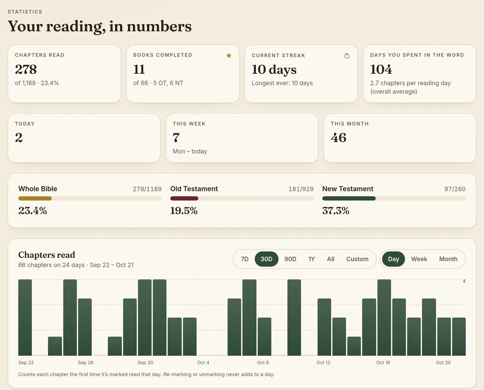484x390 pixels.
Task: Click '2.7 chapters per reading day' text
Action: (x=411, y=83)
